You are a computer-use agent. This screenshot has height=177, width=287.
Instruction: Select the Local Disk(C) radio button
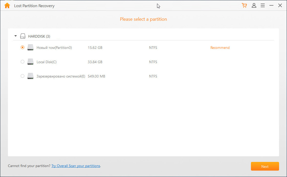22,62
